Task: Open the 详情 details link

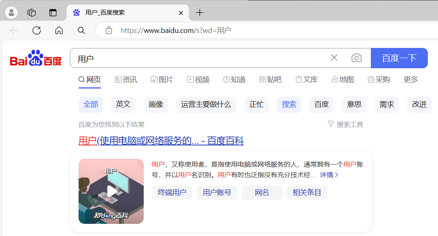Action: (x=329, y=175)
